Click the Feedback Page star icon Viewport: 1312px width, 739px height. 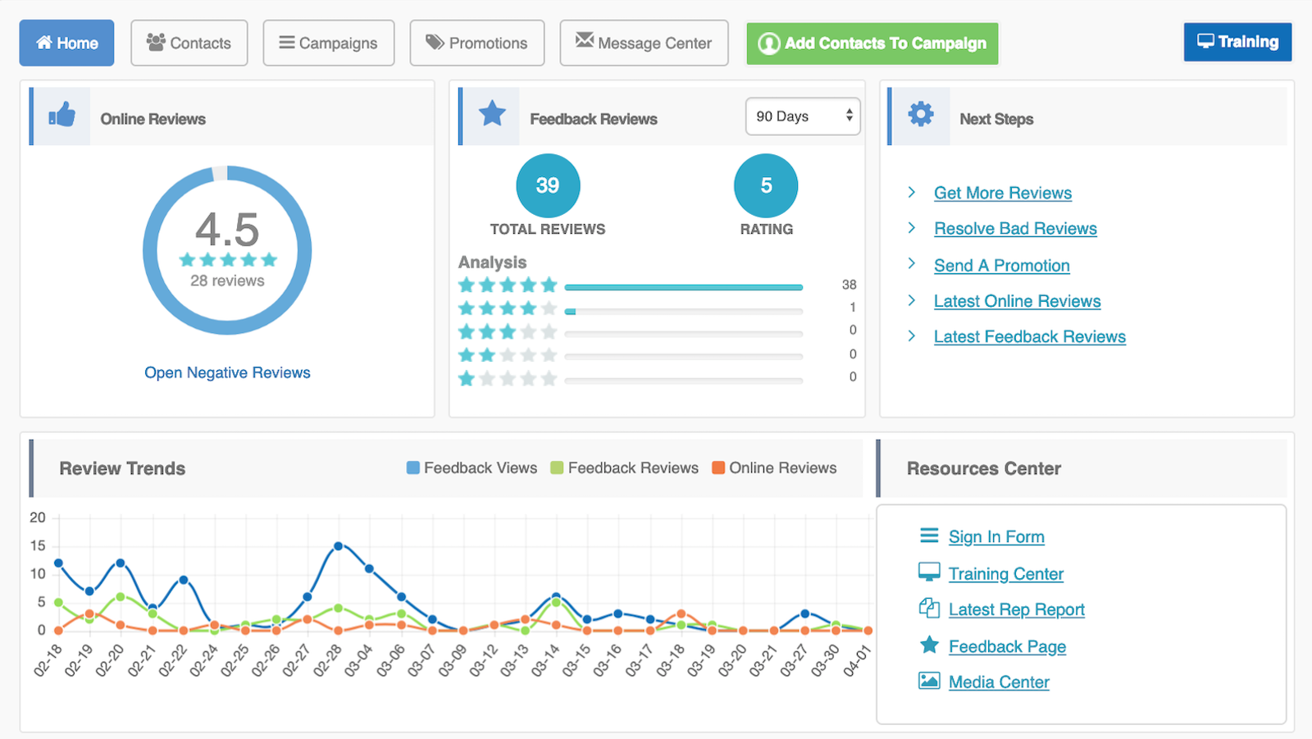point(929,645)
